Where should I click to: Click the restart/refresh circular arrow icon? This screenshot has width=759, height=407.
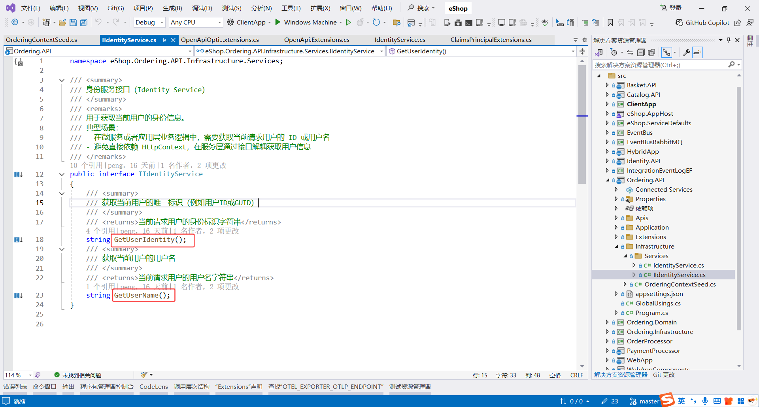376,23
